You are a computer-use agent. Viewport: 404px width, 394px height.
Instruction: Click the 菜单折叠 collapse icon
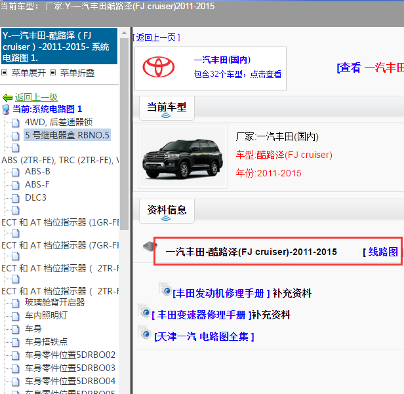pyautogui.click(x=52, y=73)
